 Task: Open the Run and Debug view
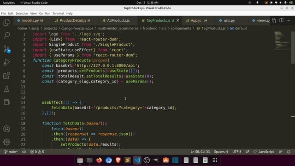pyautogui.click(x=6, y=62)
